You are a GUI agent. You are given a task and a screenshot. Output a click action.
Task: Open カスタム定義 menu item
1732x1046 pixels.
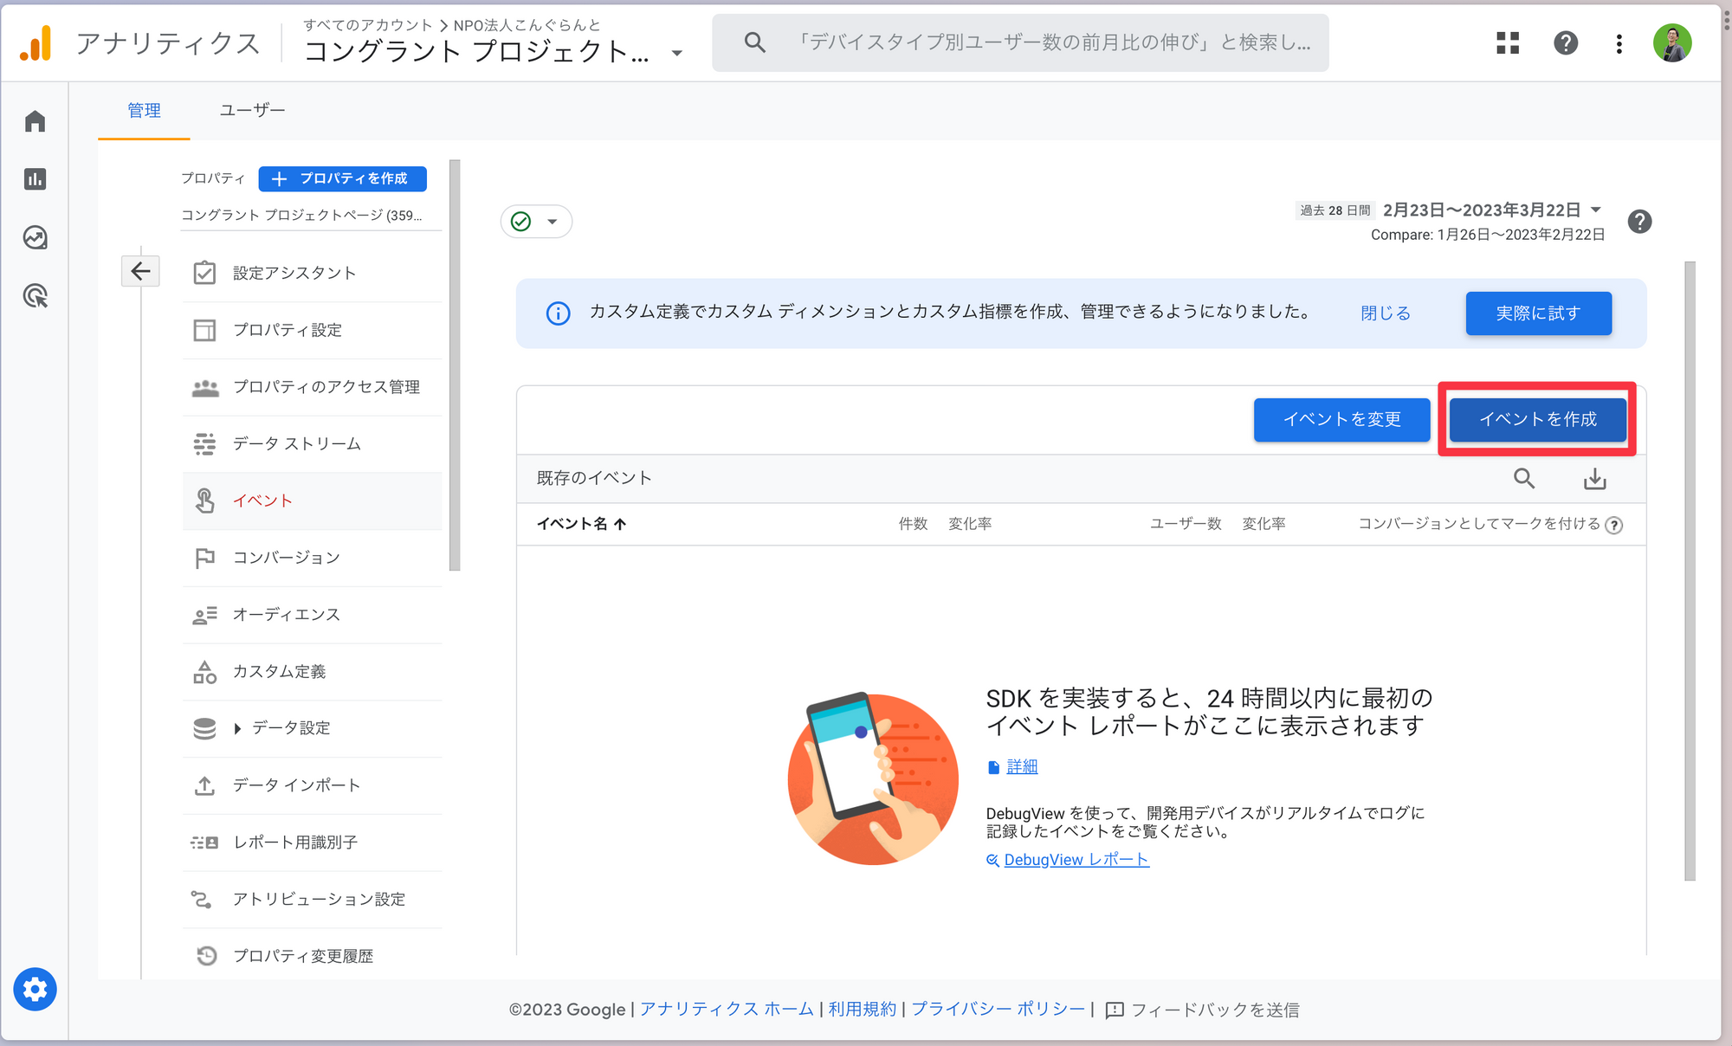pos(312,671)
